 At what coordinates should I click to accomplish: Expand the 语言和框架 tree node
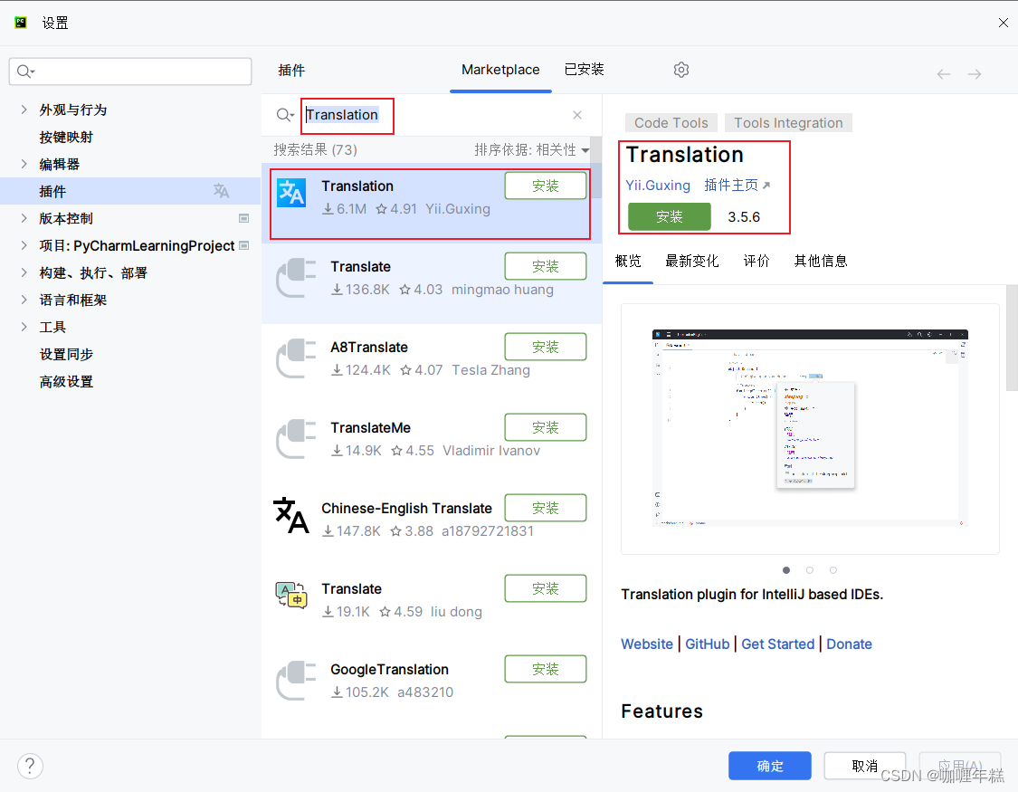coord(24,300)
